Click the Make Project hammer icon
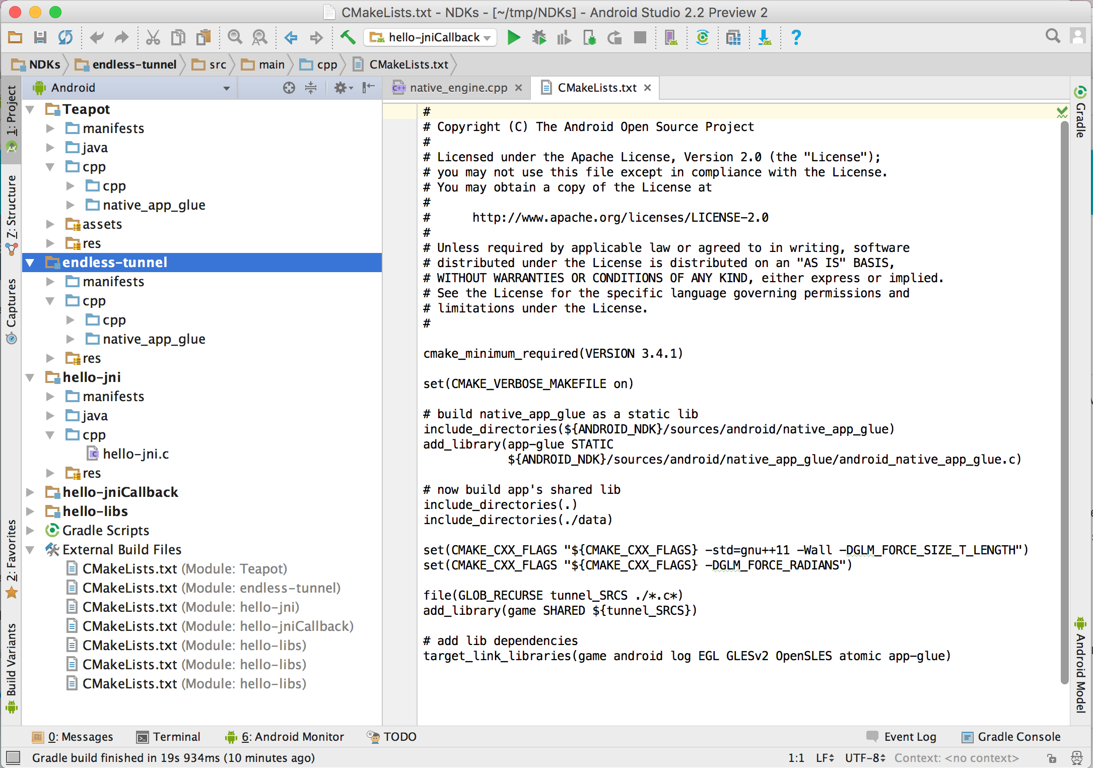 pyautogui.click(x=348, y=37)
